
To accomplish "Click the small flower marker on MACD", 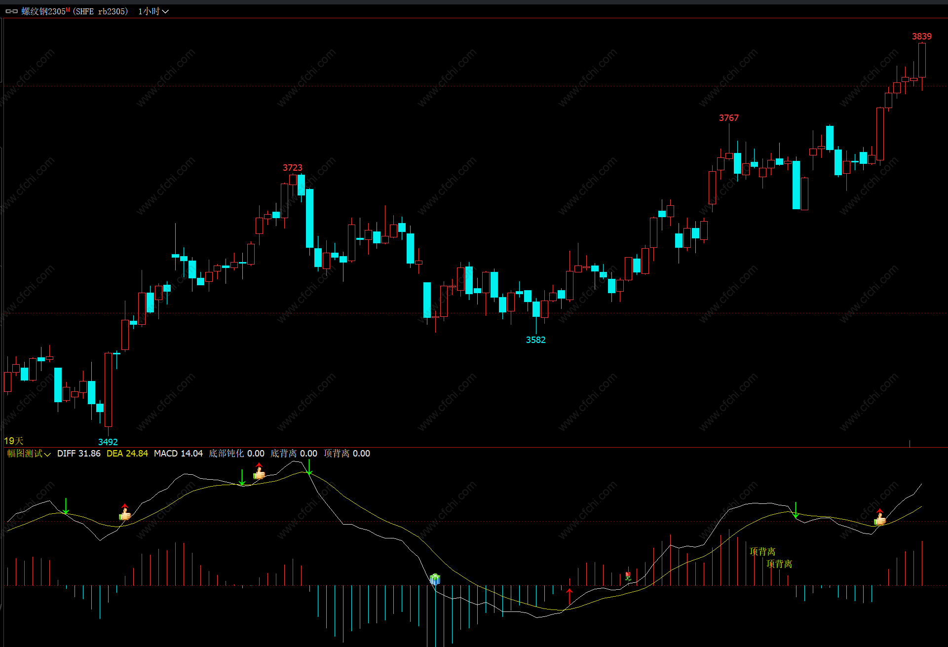I will click(x=628, y=575).
